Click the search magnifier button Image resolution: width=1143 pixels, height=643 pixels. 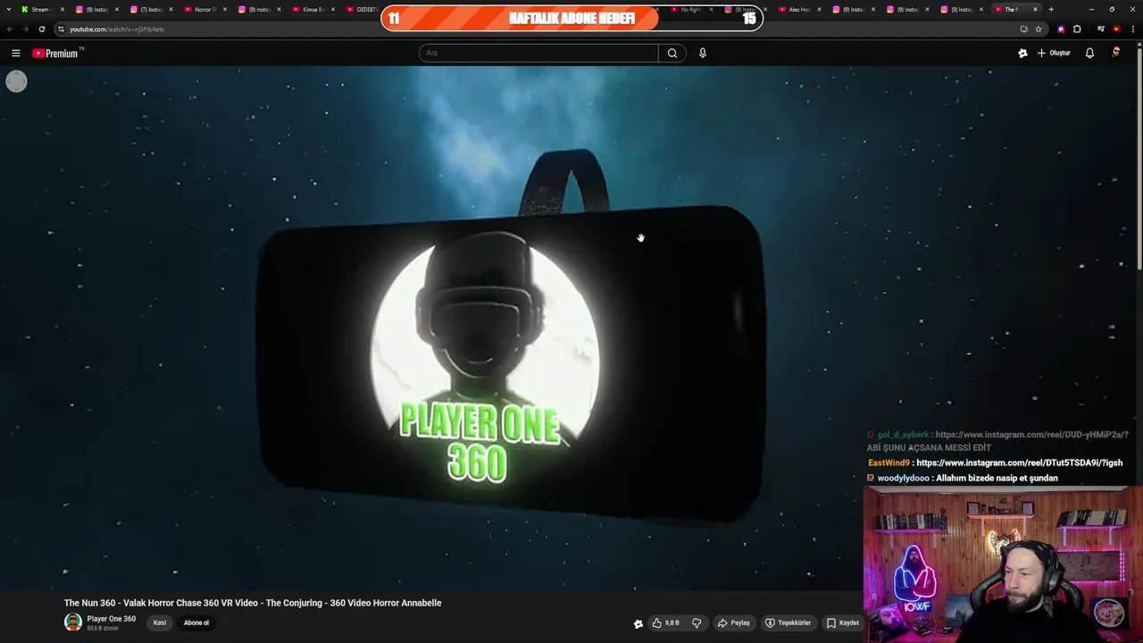672,53
